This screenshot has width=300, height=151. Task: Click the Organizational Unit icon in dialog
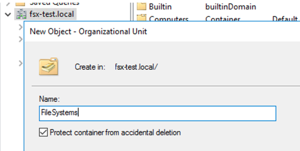pyautogui.click(x=48, y=67)
